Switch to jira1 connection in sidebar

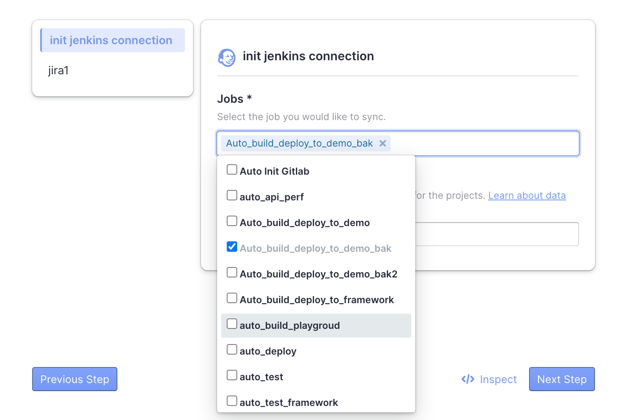[59, 70]
